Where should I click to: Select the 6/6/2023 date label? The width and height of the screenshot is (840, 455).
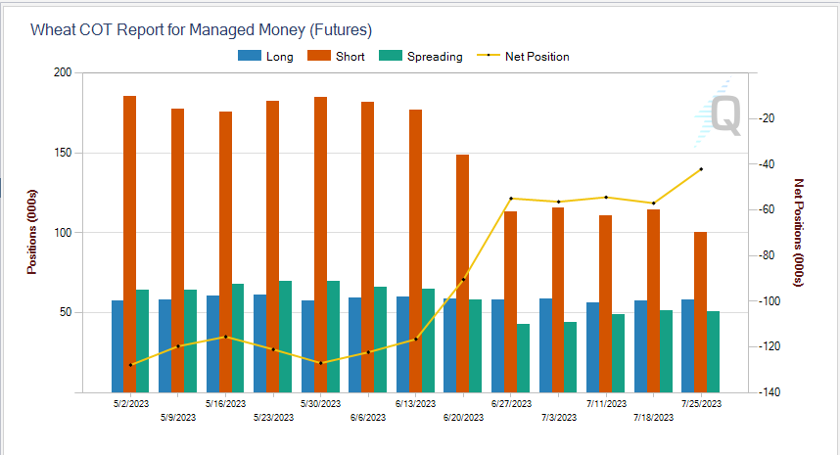[368, 418]
